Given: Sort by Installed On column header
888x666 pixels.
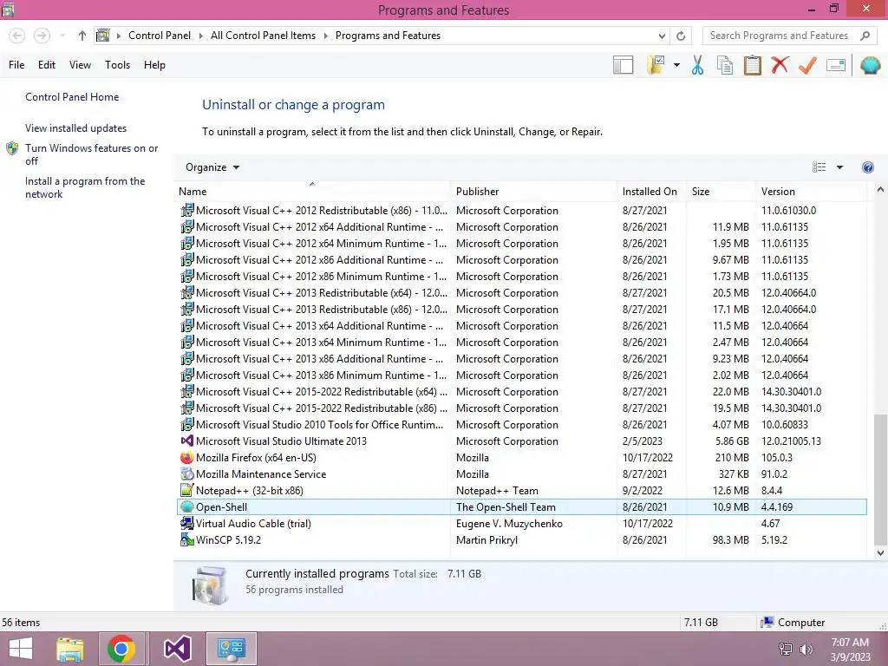Looking at the screenshot, I should (650, 192).
